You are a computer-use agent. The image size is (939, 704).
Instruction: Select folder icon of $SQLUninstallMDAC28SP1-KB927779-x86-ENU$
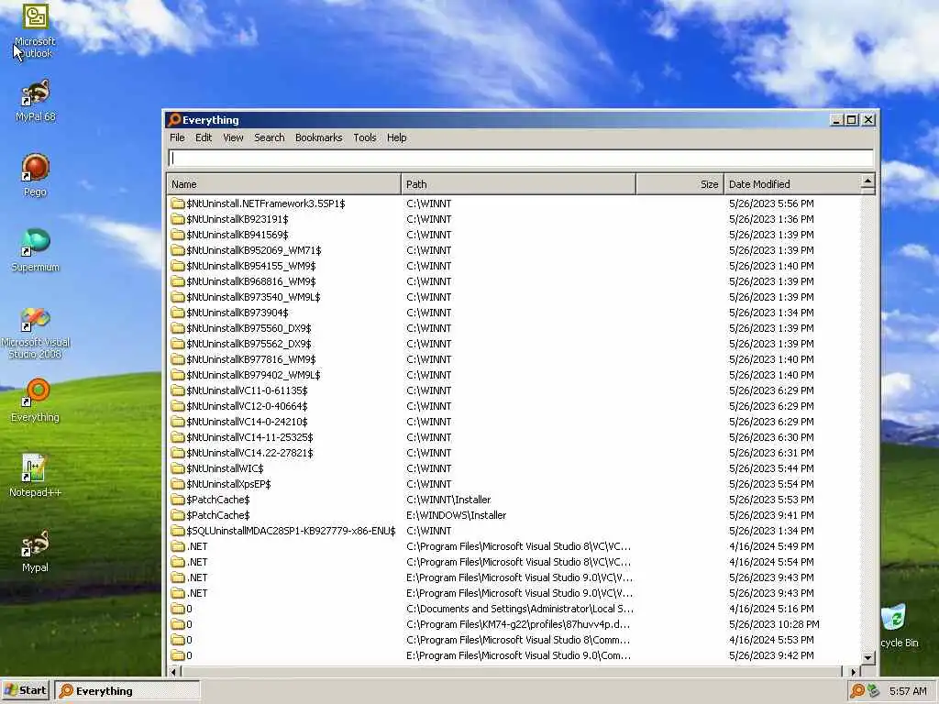click(177, 531)
